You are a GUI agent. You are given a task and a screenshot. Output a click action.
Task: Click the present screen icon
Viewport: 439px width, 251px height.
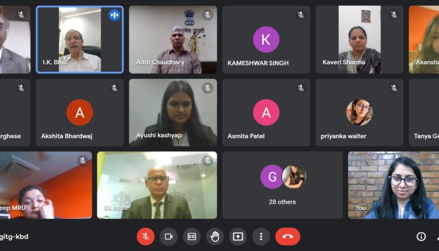coord(238,236)
